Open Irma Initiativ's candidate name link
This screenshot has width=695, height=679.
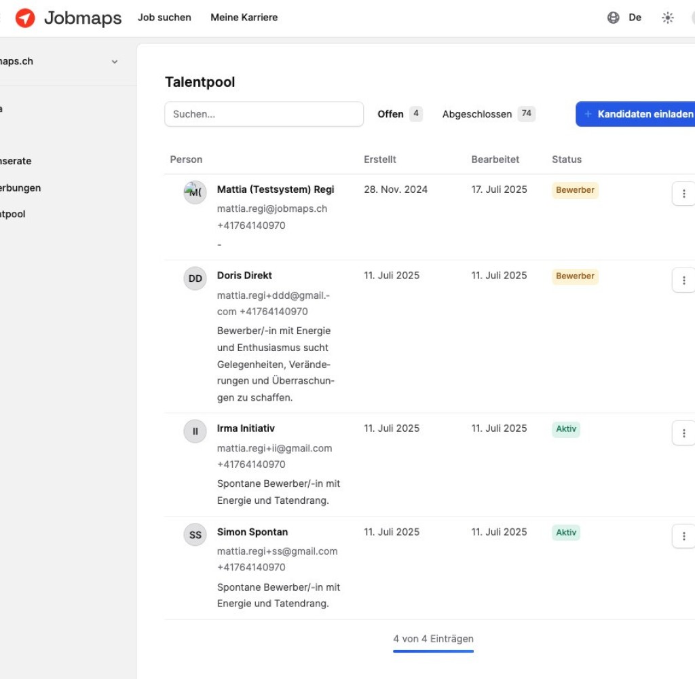click(x=246, y=428)
